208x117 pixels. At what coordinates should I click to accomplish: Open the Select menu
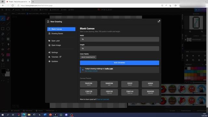click(x=26, y=10)
